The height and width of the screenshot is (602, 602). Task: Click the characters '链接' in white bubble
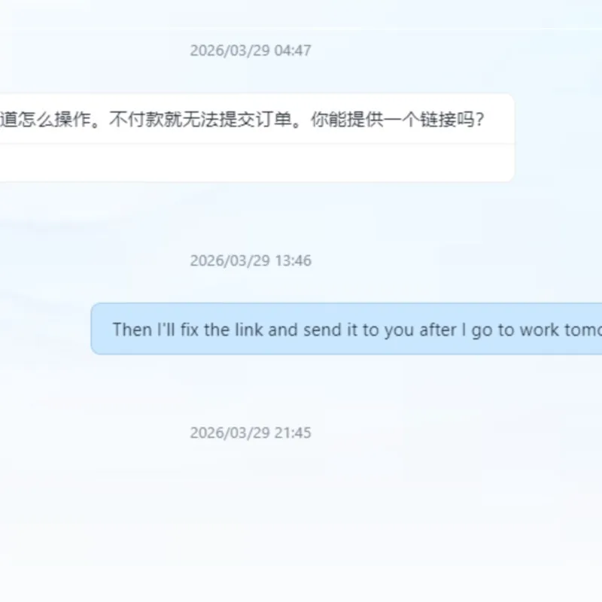[x=438, y=120]
